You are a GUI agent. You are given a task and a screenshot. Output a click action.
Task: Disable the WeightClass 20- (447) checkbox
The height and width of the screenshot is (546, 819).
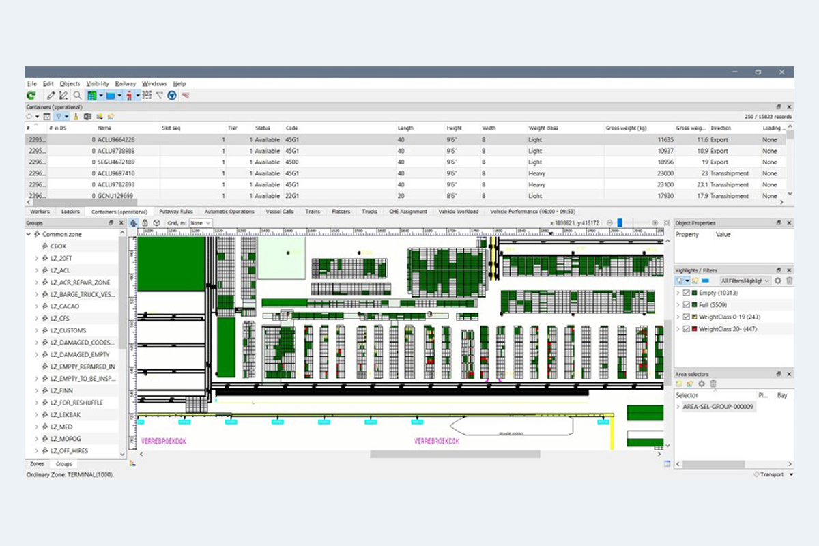click(x=687, y=329)
